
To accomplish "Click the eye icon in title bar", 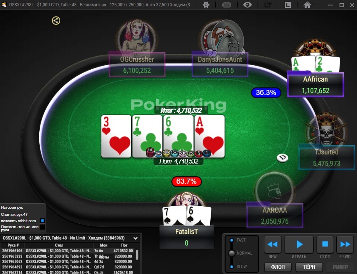I will click(247, 5).
